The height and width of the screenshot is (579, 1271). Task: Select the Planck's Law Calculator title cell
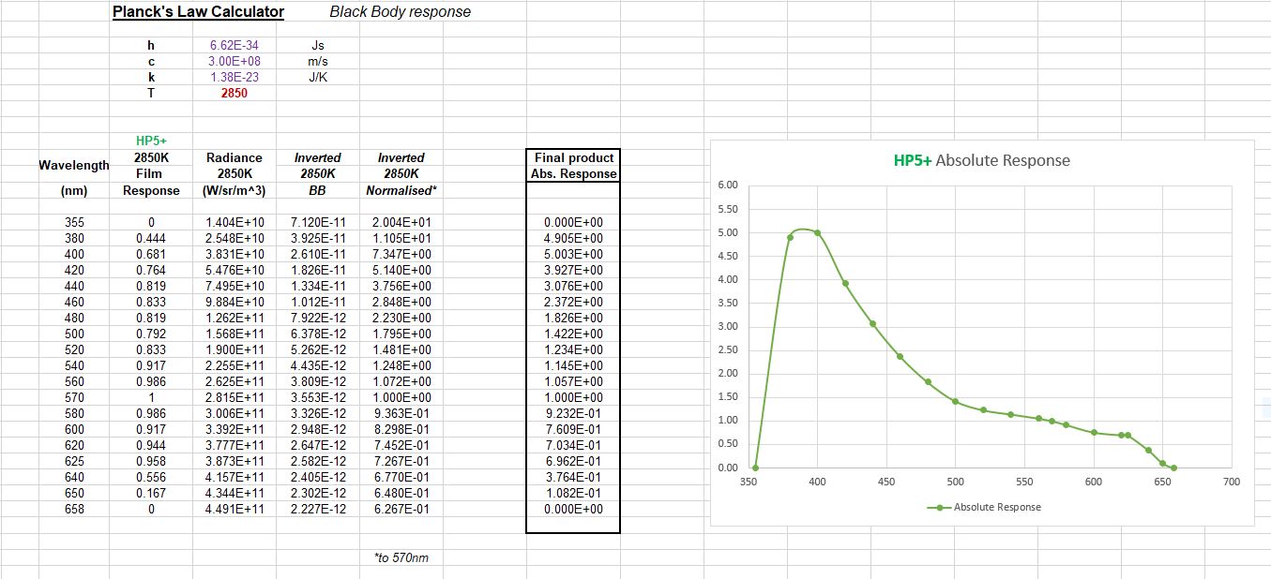[x=198, y=12]
